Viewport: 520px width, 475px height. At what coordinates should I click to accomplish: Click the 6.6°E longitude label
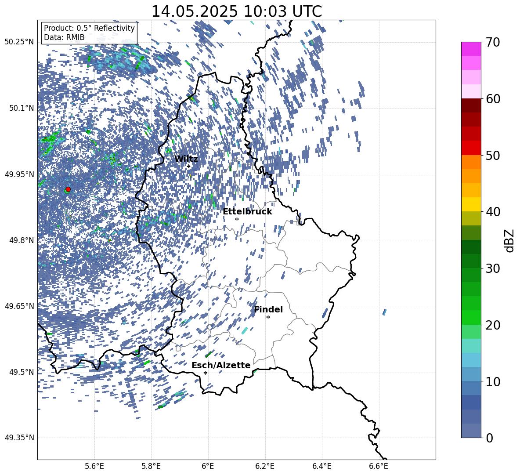click(x=379, y=466)
